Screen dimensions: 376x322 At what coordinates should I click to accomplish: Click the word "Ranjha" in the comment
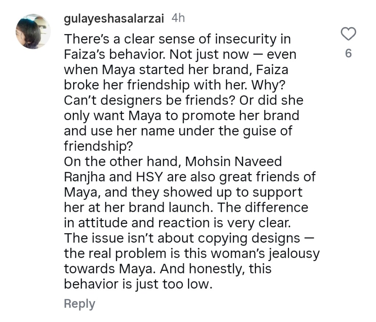pyautogui.click(x=85, y=177)
